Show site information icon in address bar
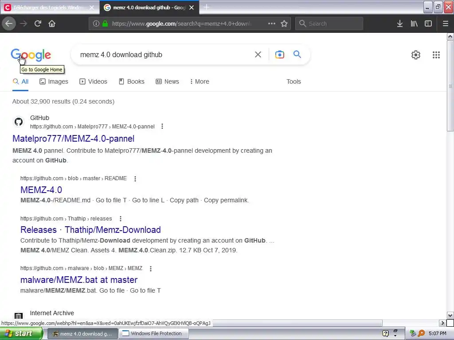Screen dimensions: 454x340 pyautogui.click(x=96, y=23)
